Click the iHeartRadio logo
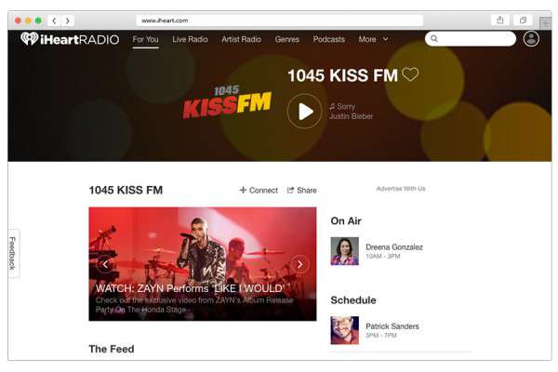Image resolution: width=558 pixels, height=372 pixels. click(x=70, y=39)
